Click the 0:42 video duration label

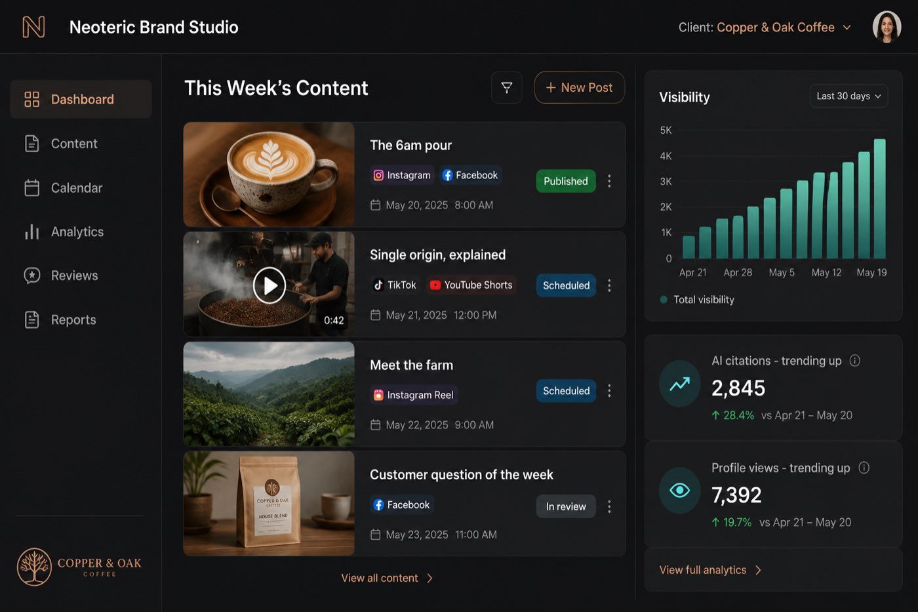point(334,320)
